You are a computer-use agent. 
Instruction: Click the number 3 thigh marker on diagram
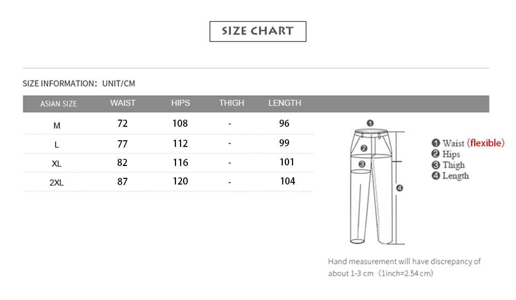click(x=362, y=164)
